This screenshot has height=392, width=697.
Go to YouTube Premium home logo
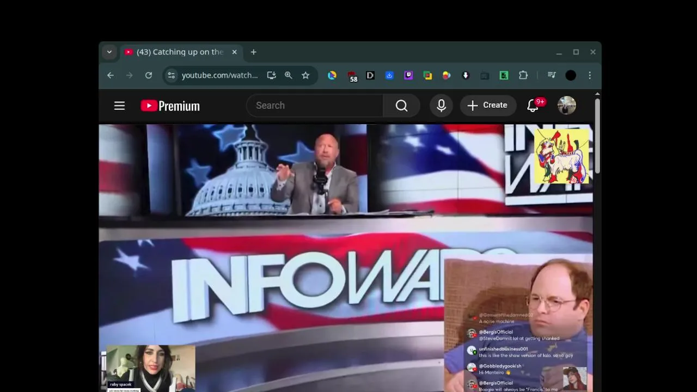click(170, 106)
